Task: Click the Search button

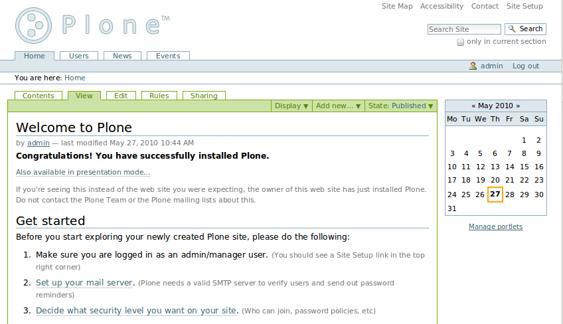Action: (525, 29)
